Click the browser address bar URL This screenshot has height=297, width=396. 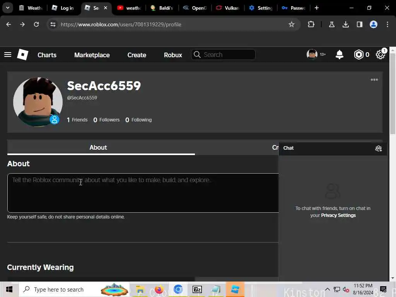(121, 24)
